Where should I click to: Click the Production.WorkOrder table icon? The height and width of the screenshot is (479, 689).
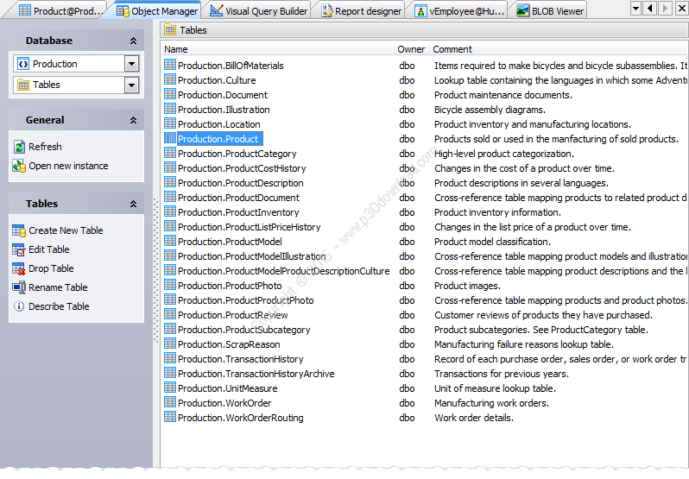pyautogui.click(x=170, y=403)
